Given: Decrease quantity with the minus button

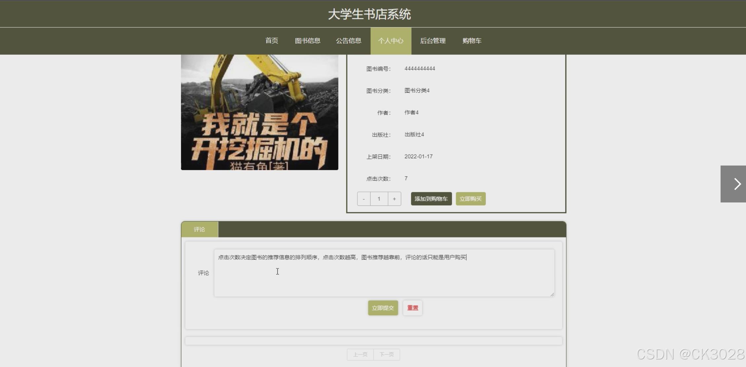Looking at the screenshot, I should [364, 199].
